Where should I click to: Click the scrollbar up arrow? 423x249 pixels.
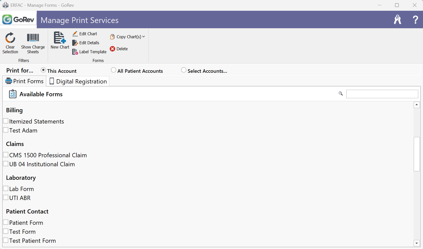coord(417,105)
